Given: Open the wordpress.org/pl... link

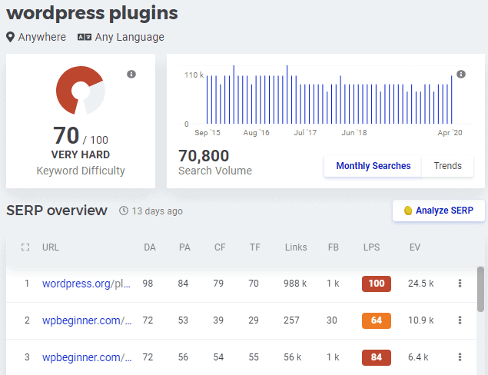Looking at the screenshot, I should (87, 284).
